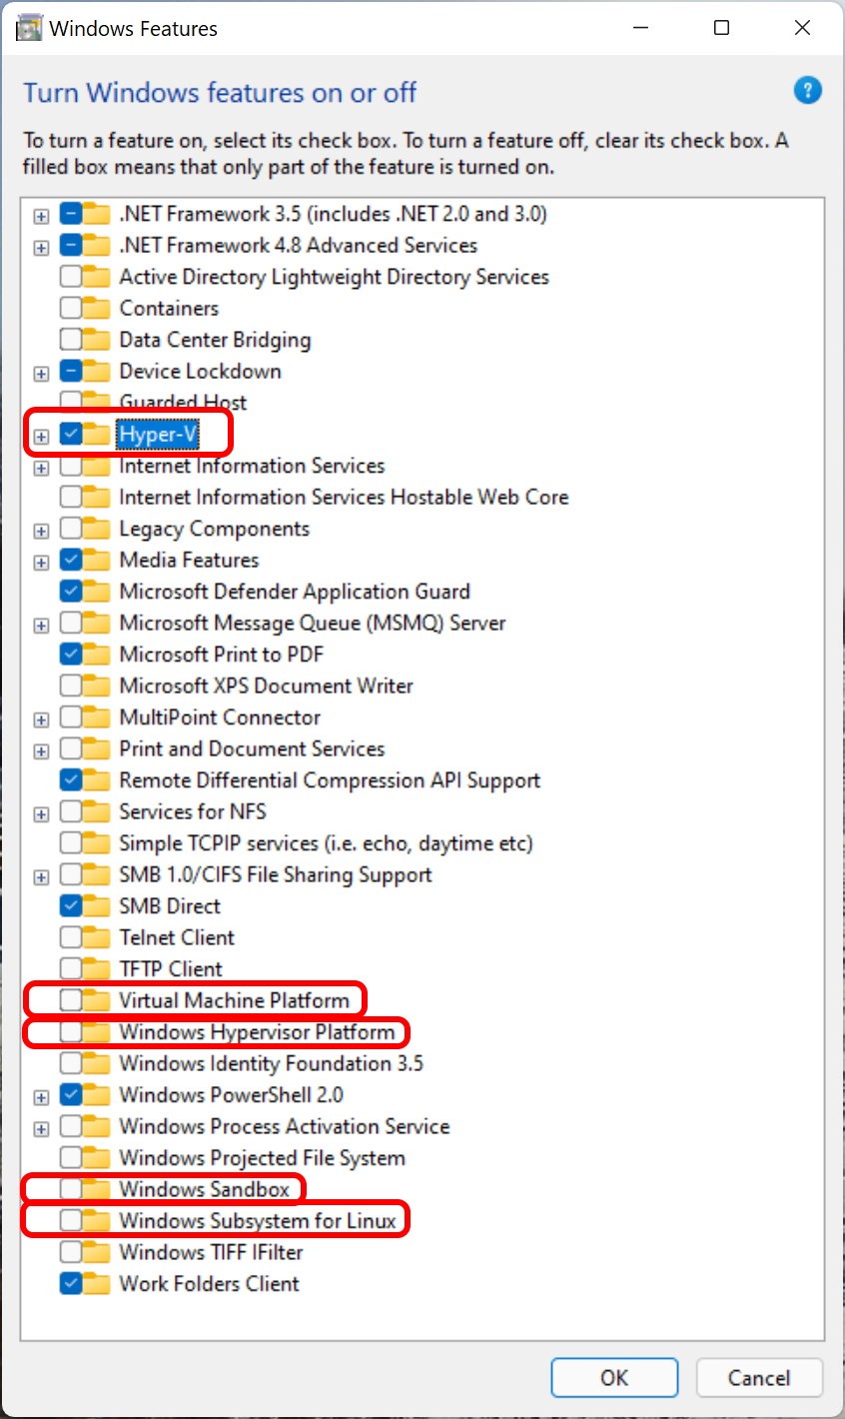Expand the MultiPoint Connector node

[41, 719]
